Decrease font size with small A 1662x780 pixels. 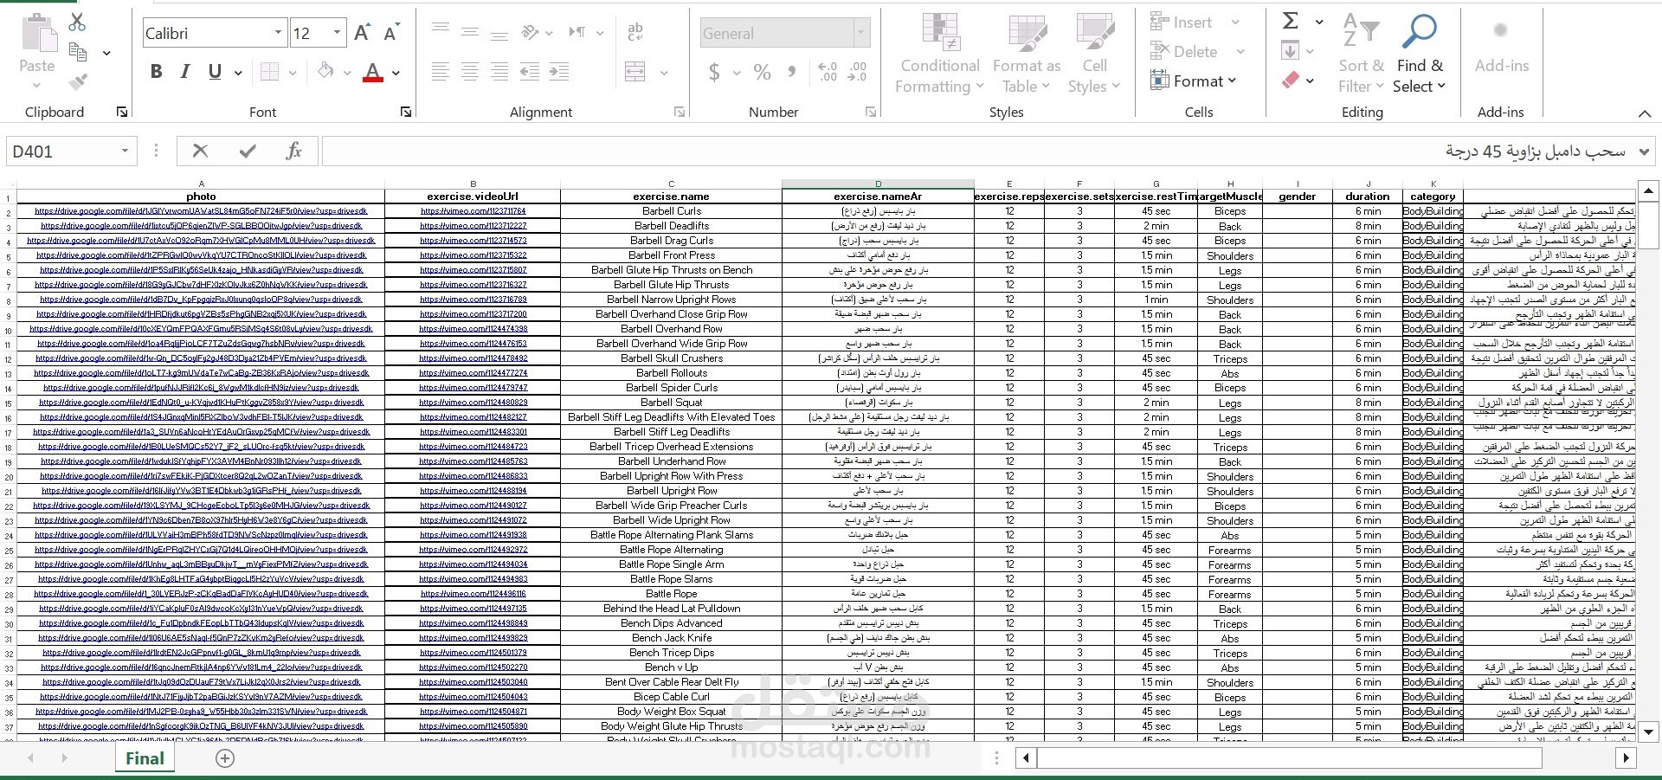391,33
